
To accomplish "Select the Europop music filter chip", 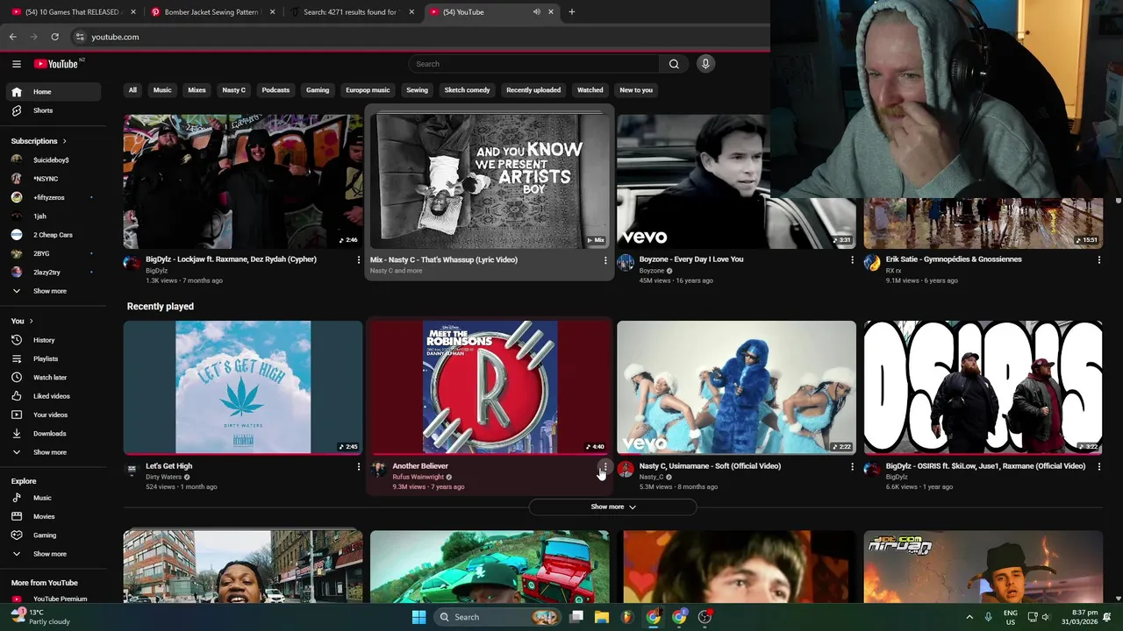I will click(368, 90).
